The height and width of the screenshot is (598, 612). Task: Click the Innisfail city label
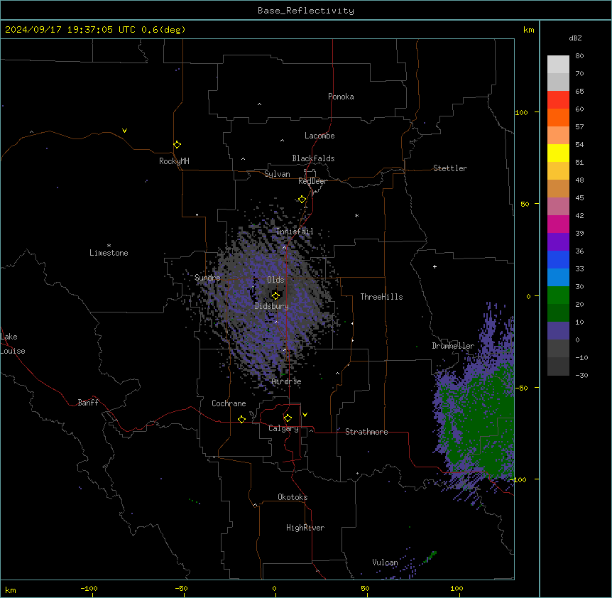pos(295,232)
